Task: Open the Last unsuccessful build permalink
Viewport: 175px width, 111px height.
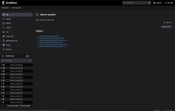Action: click(x=54, y=44)
